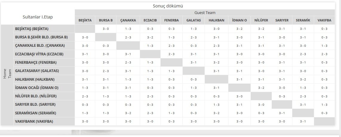
Task: Click Galatasaray home result against Halkbank
Action: (216, 71)
